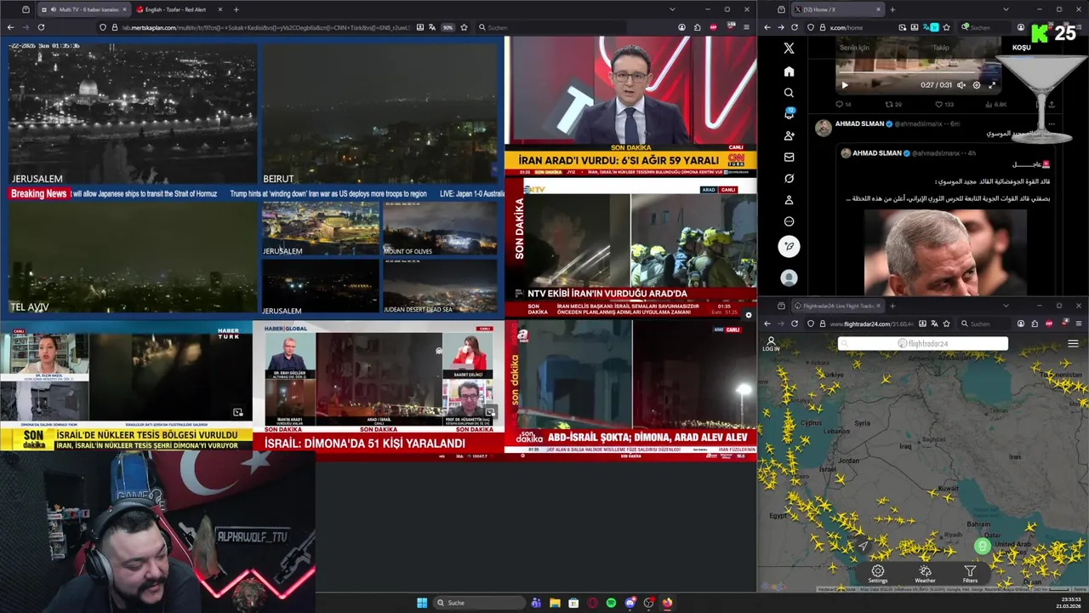Expand tab list in Flightradar24 window
Image resolution: width=1089 pixels, height=613 pixels.
click(1006, 306)
